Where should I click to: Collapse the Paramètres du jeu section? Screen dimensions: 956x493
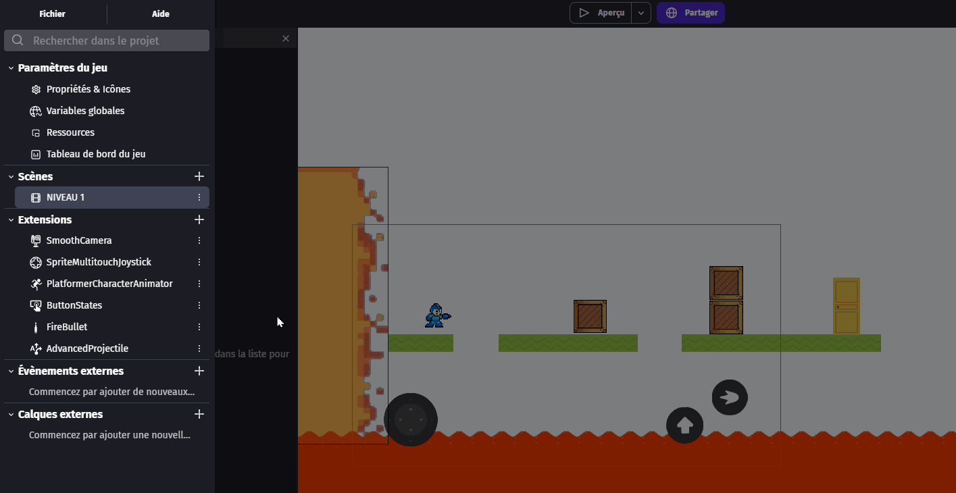tap(11, 68)
